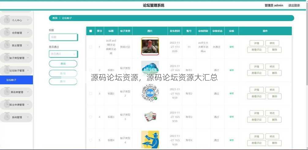Click 审核 link in the 新闻讨论 row

click(231, 47)
